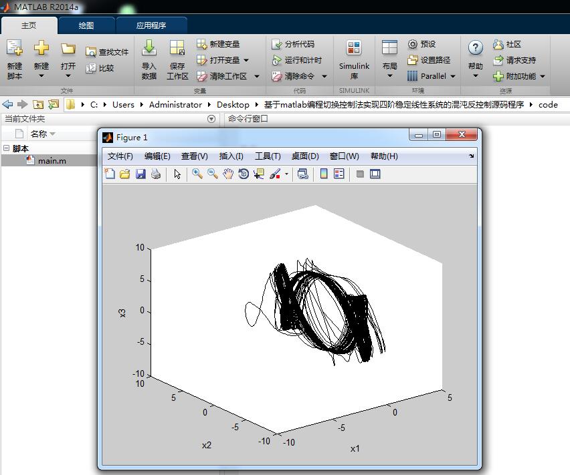Open Current Folder panel actions menu arrow

point(211,119)
